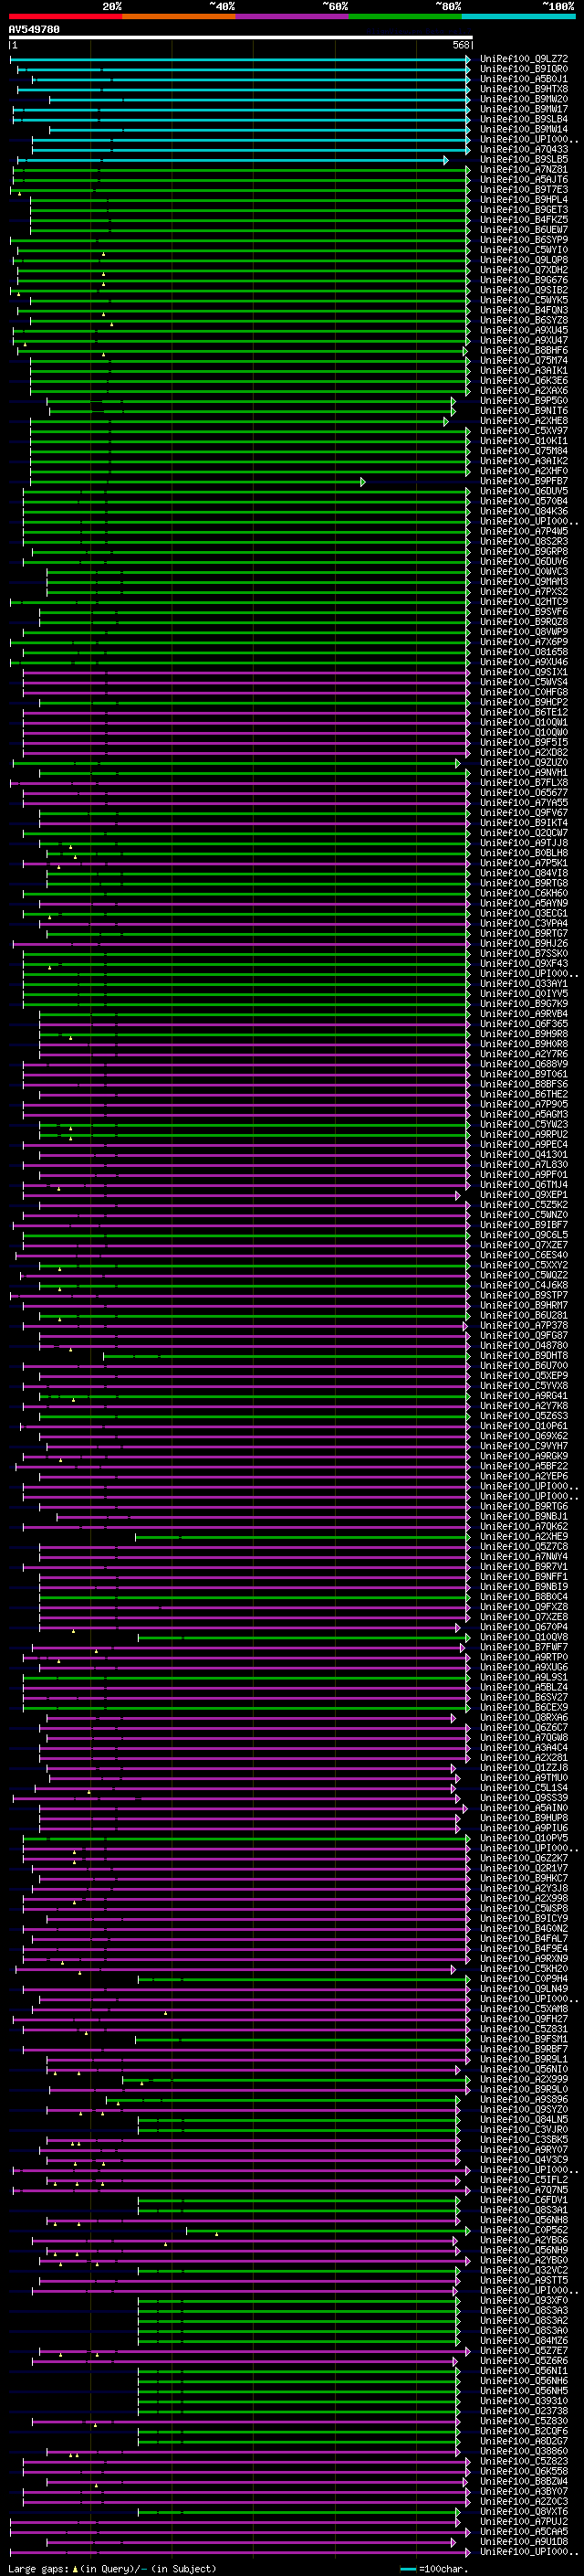Select the UniRef100_Q6K558 label

[x=524, y=2471]
